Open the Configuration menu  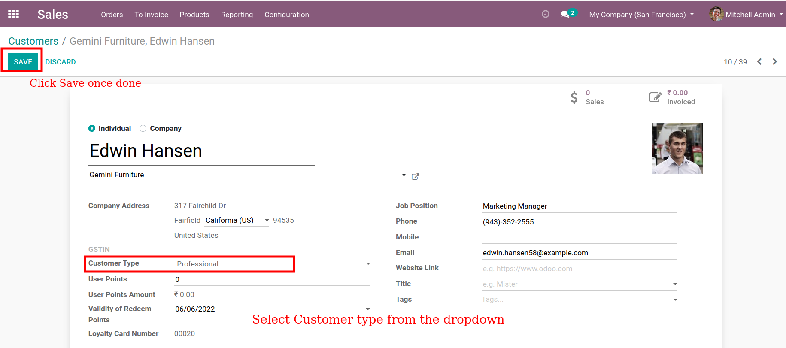[x=286, y=15]
